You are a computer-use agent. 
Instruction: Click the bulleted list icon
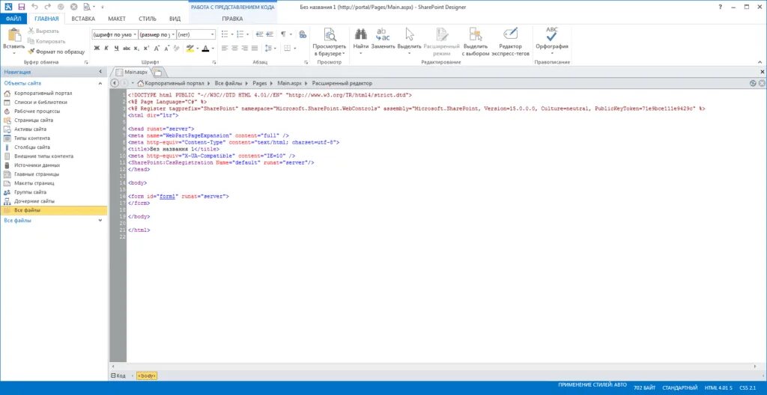click(x=225, y=34)
